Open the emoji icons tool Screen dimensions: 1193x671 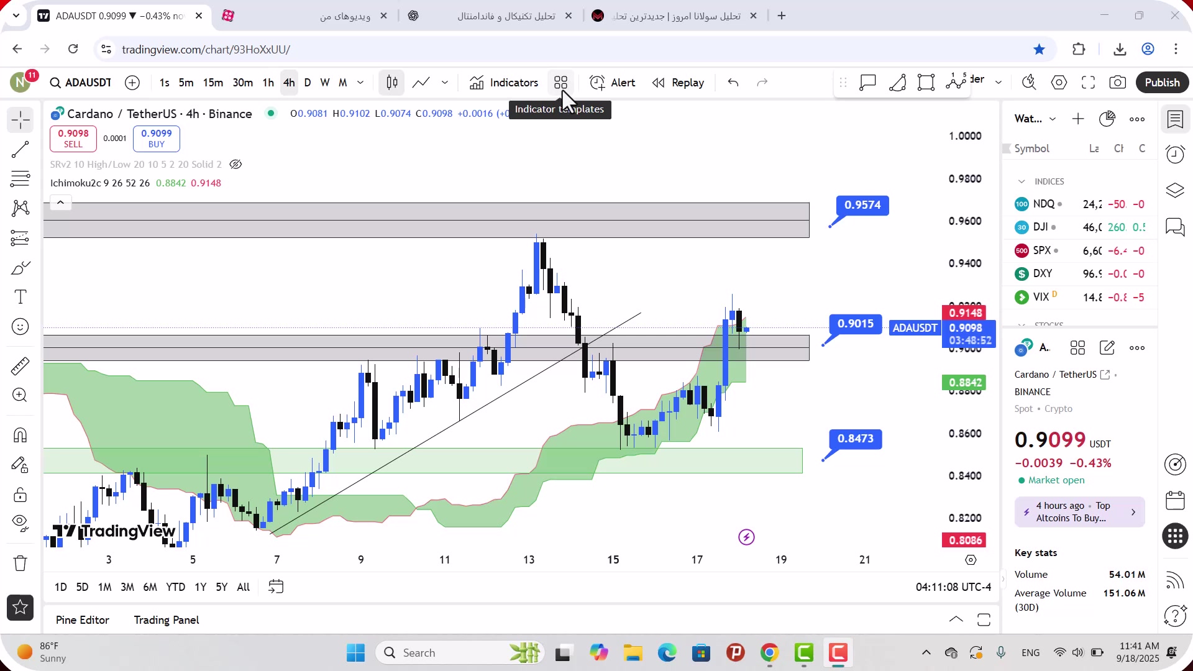point(21,327)
